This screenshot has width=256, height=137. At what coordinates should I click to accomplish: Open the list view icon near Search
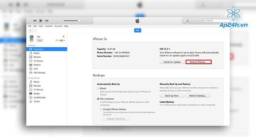(x=187, y=21)
